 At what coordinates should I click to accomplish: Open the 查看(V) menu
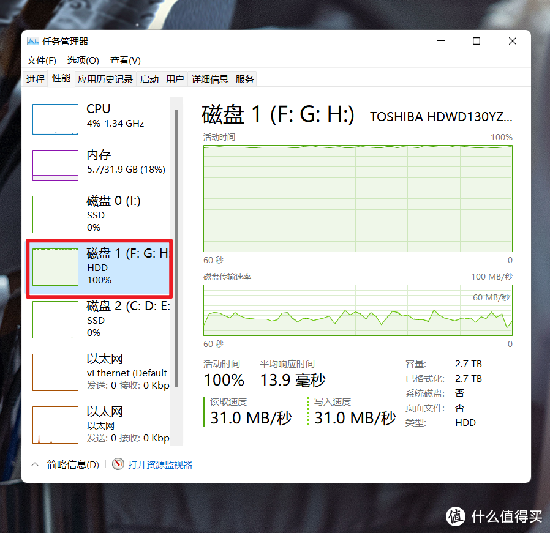(125, 61)
